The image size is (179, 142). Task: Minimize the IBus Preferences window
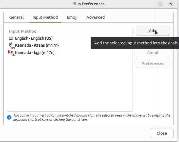160,4
